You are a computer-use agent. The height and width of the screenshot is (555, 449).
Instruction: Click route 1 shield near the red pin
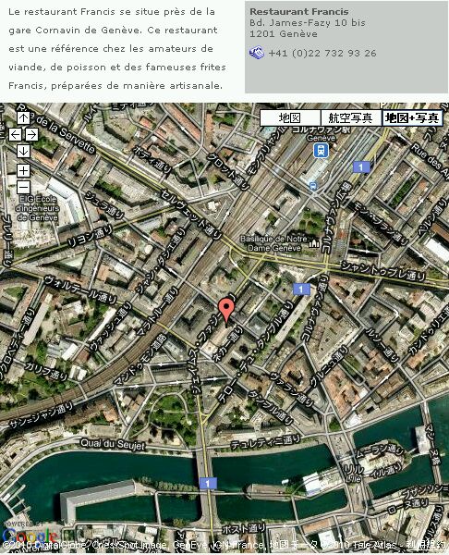coord(301,290)
